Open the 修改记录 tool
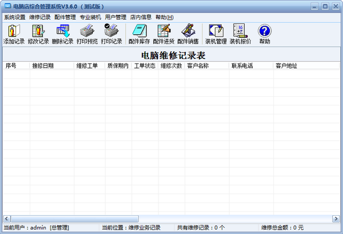The image size is (343, 234). [x=38, y=34]
